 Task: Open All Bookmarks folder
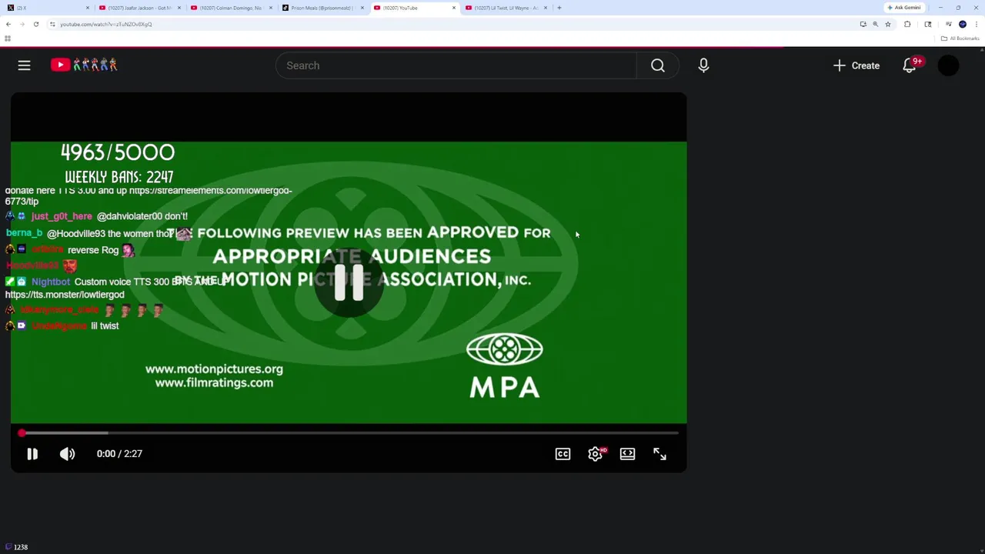click(960, 38)
